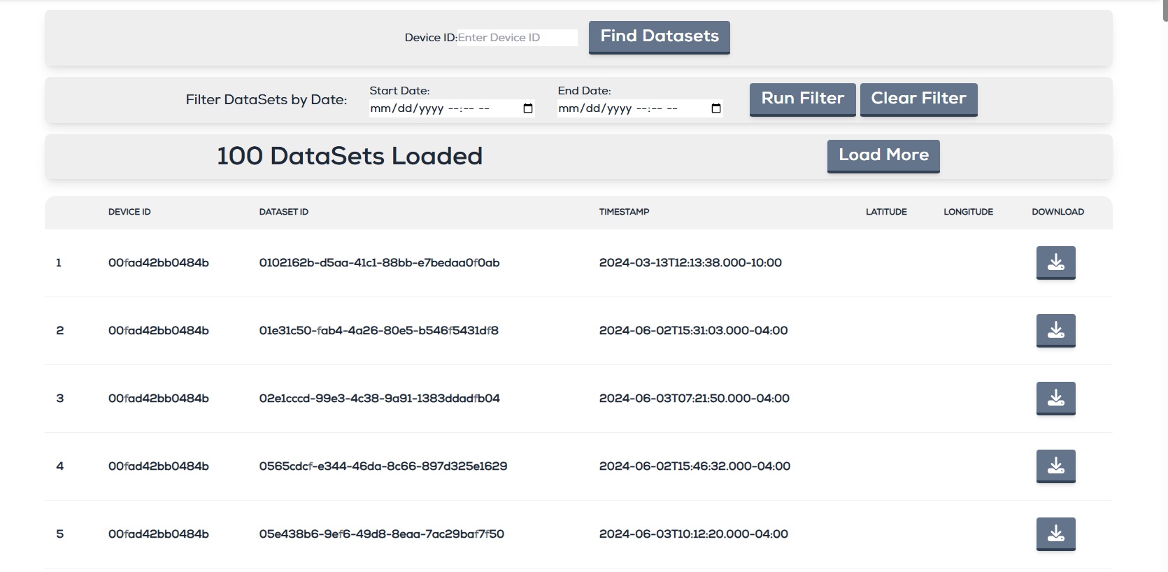
Task: Open Start Date calendar picker
Action: click(x=528, y=108)
